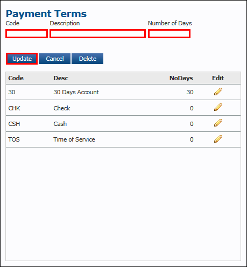The height and width of the screenshot is (267, 247).
Task: Select the TOS code cell
Action: tap(14, 139)
